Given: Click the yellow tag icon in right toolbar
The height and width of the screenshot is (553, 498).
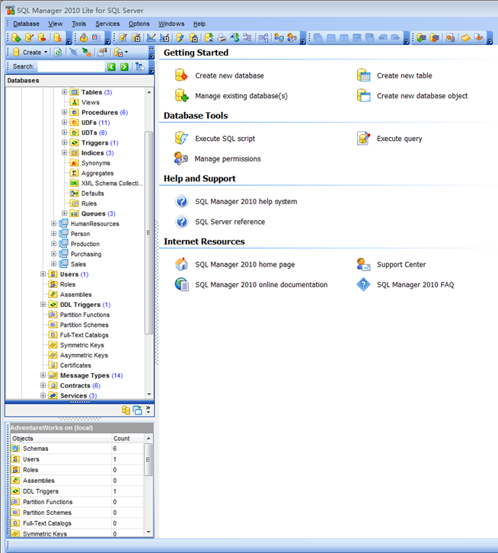Looking at the screenshot, I should [x=466, y=37].
